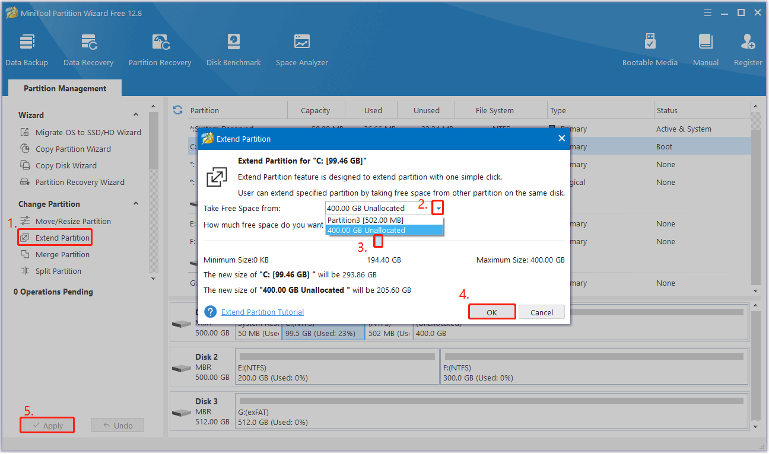This screenshot has width=769, height=454.
Task: Launch the Partition Recovery Wizard
Action: click(x=72, y=182)
